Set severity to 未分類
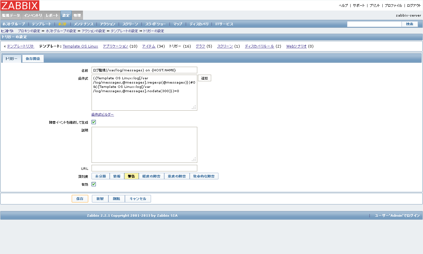This screenshot has width=423, height=254. pyautogui.click(x=100, y=176)
